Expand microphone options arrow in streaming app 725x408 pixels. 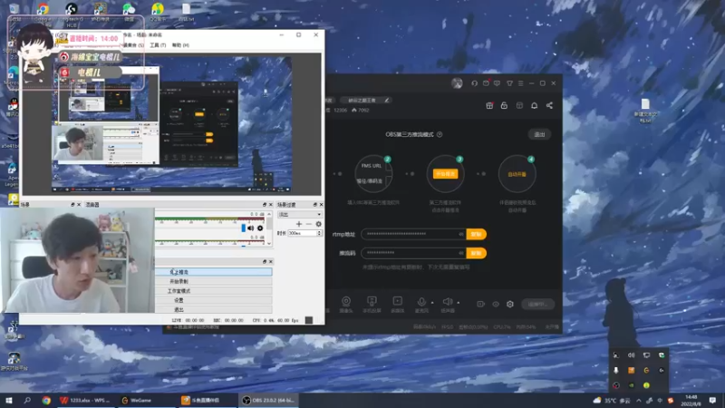click(432, 303)
